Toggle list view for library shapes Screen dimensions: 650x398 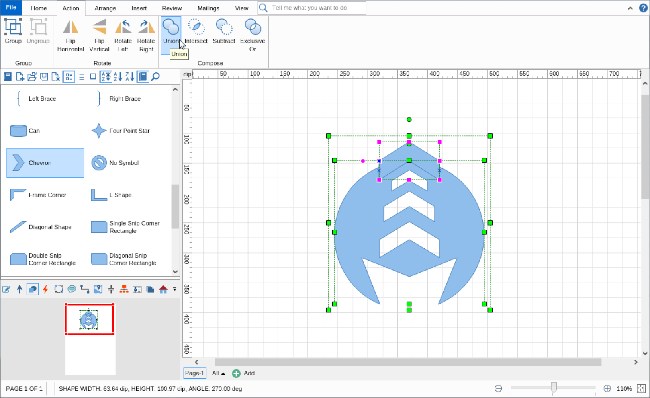coord(81,76)
